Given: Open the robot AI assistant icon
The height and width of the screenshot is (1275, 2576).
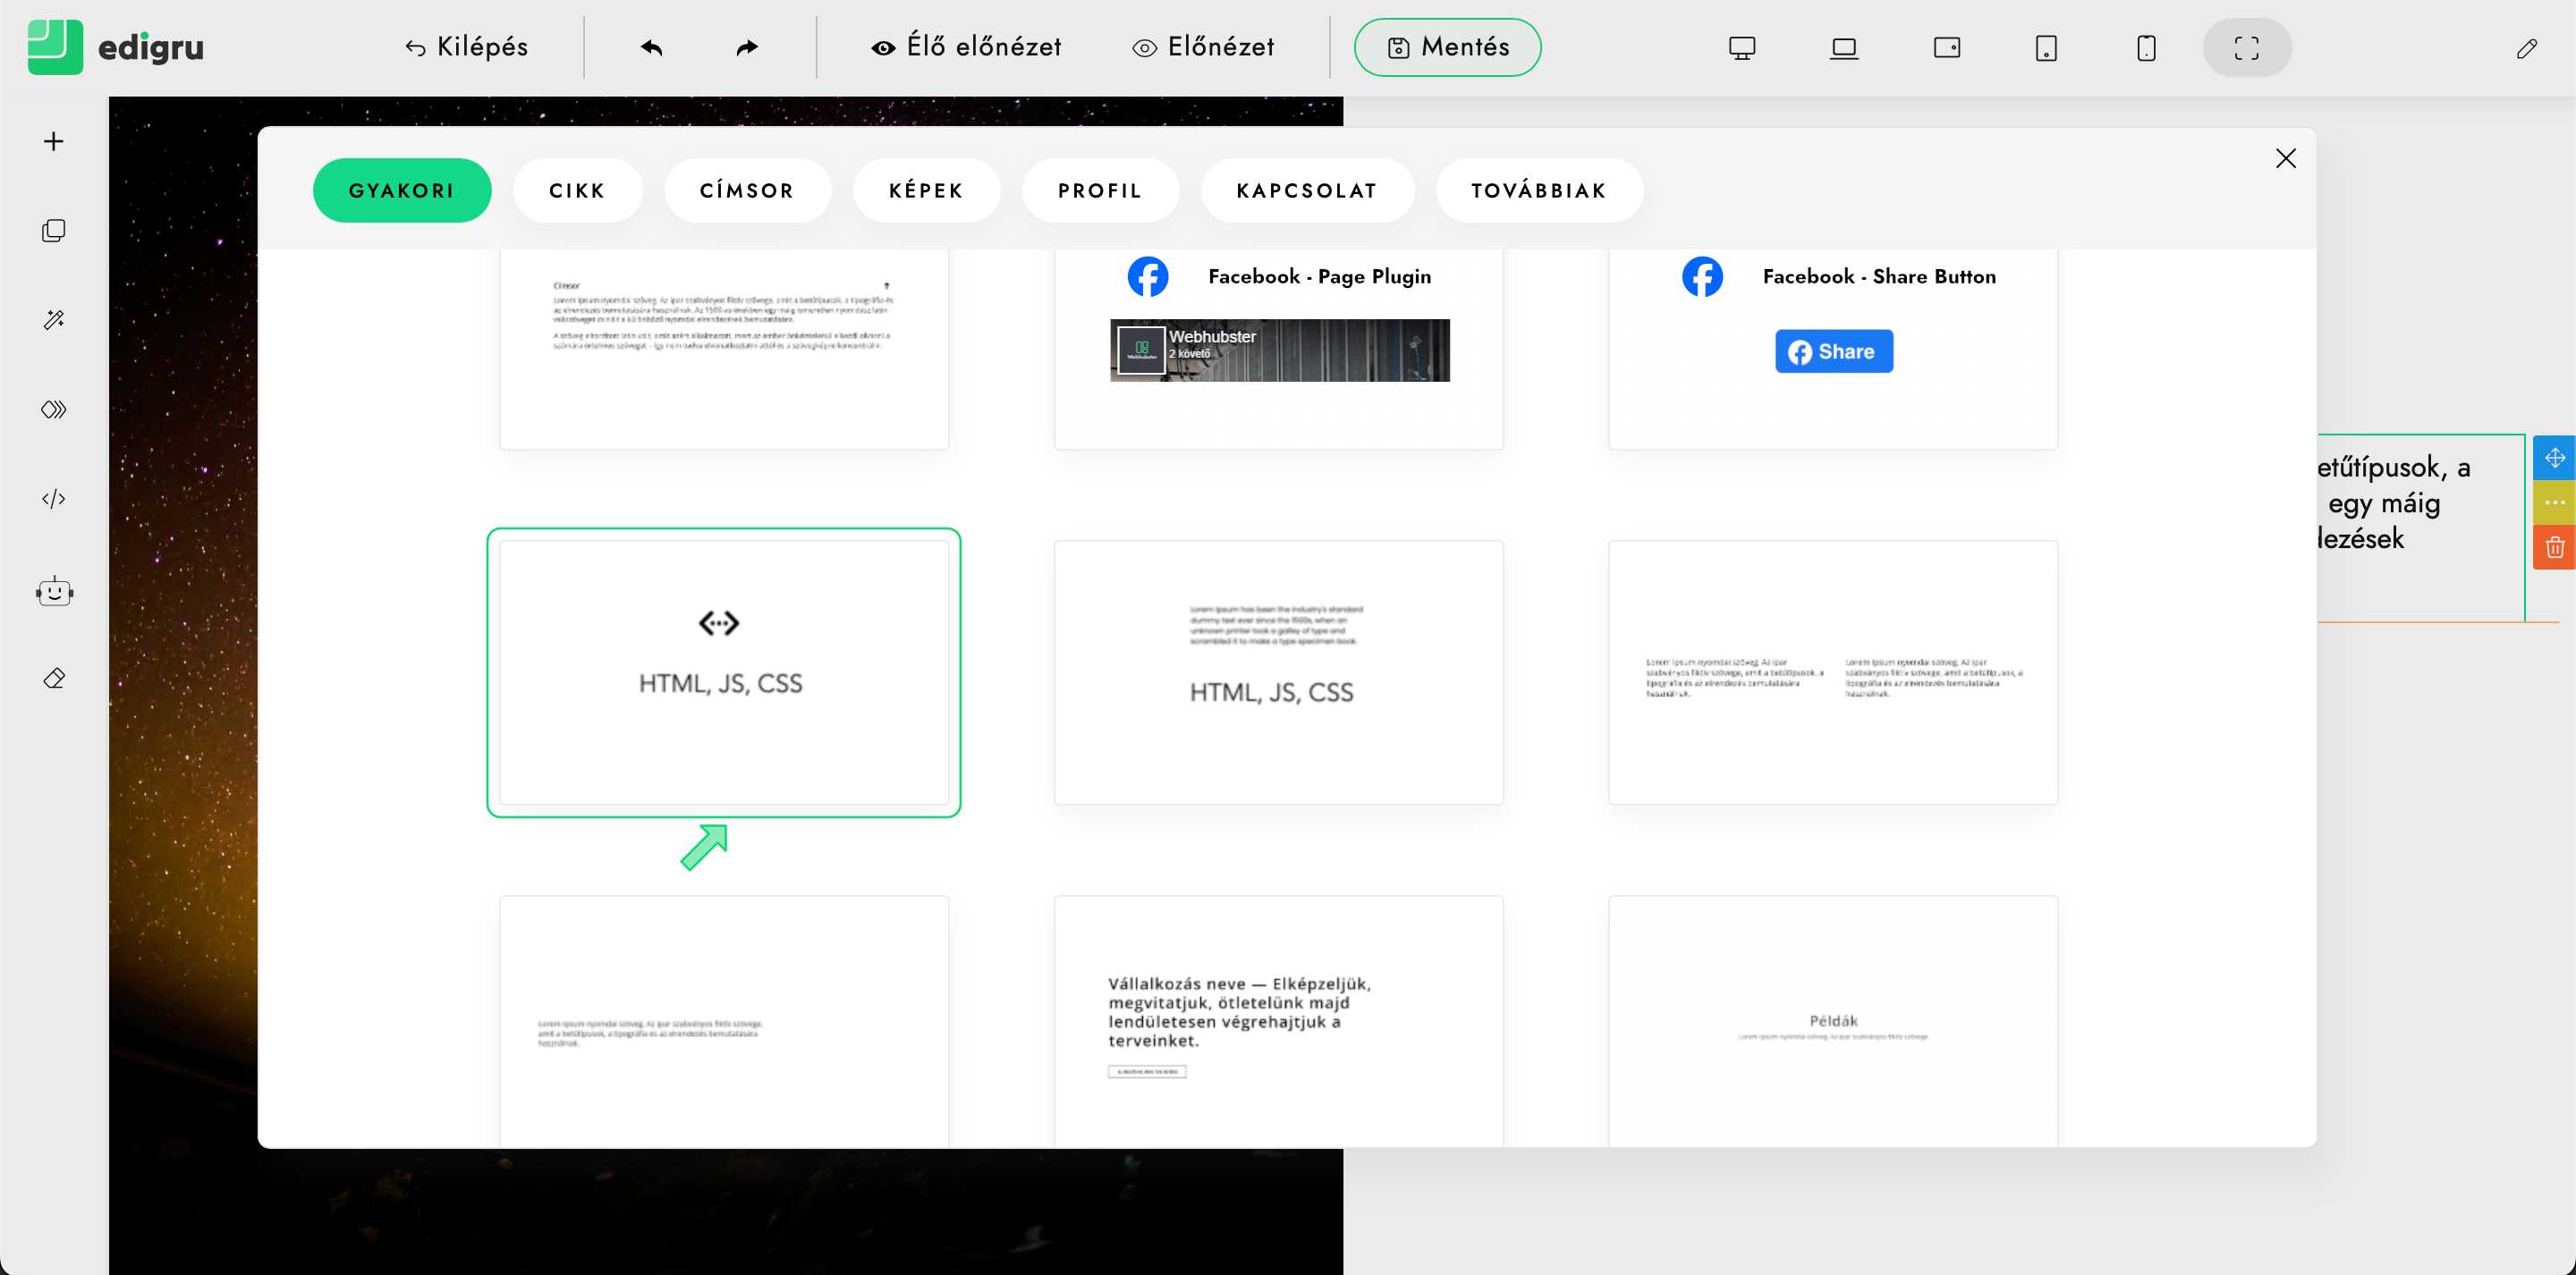Looking at the screenshot, I should (54, 592).
